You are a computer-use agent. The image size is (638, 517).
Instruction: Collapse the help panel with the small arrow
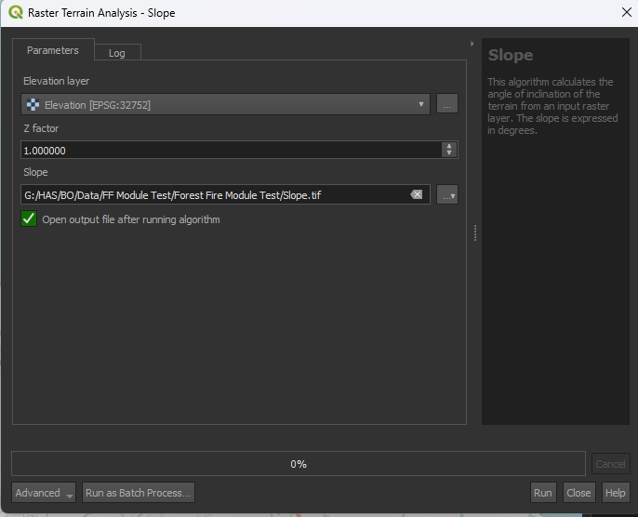(472, 44)
